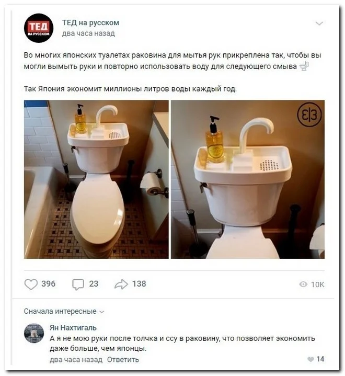This screenshot has width=345, height=376.
Task: Expand the post options chevron menu
Action: click(319, 24)
